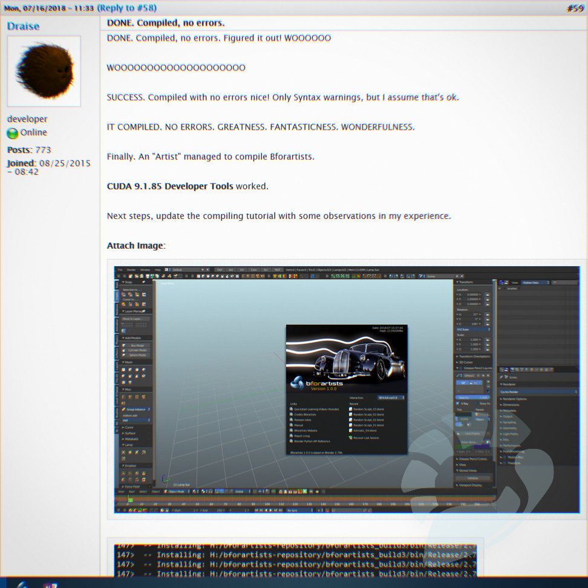Switch to the Animation tab on the toolshelf

tap(117, 324)
